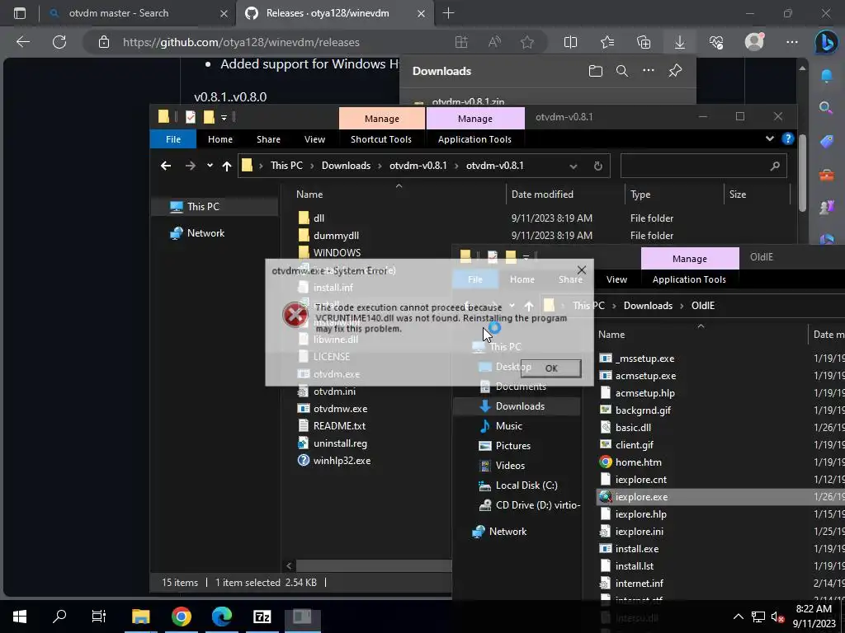Open Share tab in otvdm-v0.8.1 window
This screenshot has height=633, width=845.
tap(268, 139)
